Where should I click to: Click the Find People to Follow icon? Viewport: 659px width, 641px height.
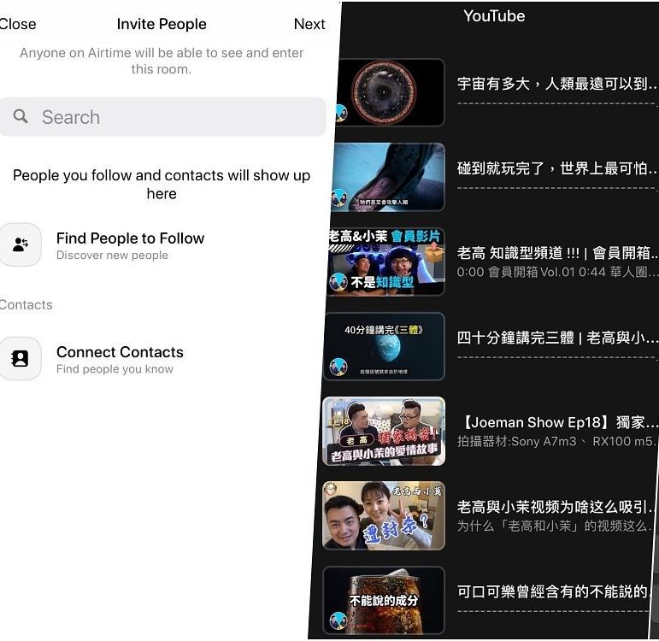coord(21,244)
